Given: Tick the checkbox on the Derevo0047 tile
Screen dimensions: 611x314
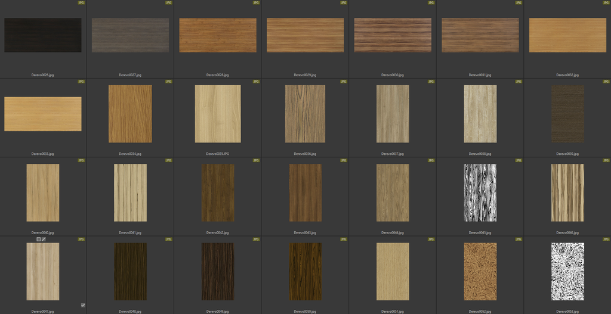Looking at the screenshot, I should point(83,305).
